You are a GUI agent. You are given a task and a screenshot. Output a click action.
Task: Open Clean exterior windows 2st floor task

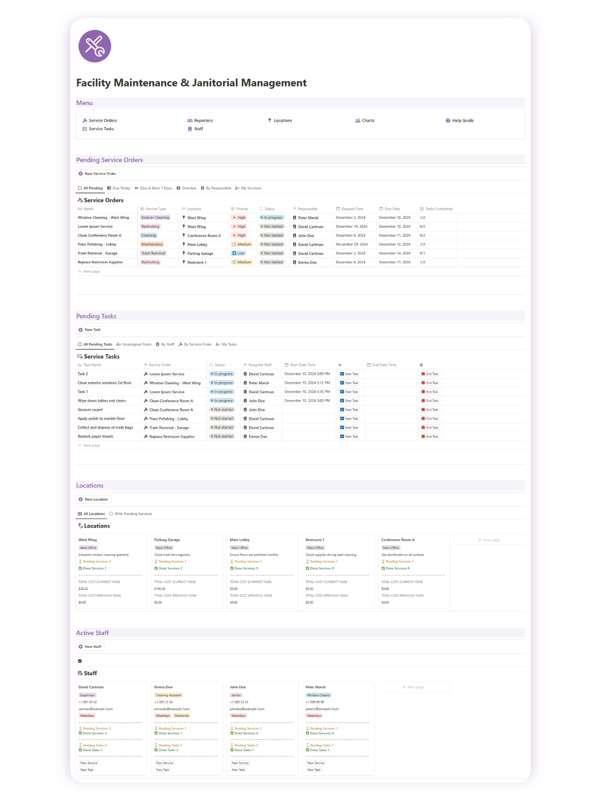tap(105, 383)
